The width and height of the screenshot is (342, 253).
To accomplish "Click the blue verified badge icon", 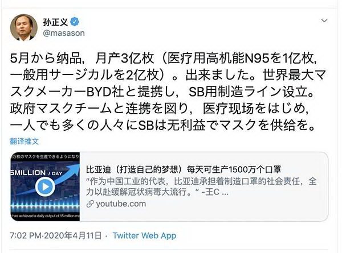I will click(75, 22).
